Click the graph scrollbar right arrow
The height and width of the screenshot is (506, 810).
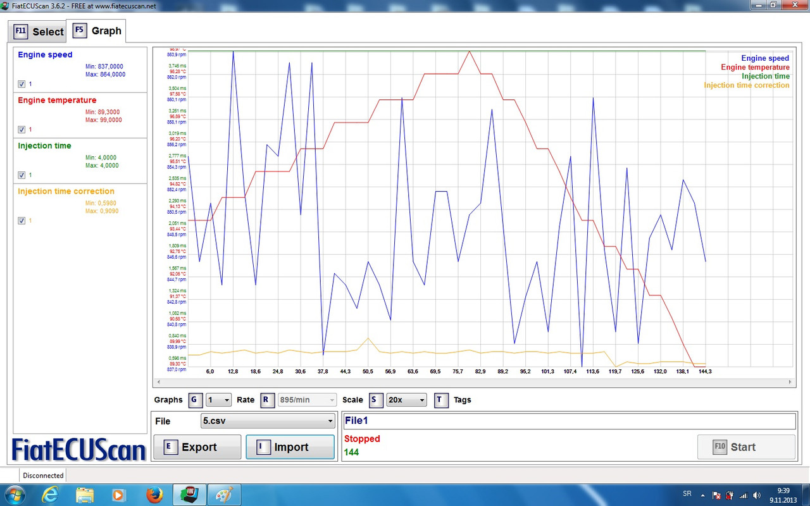[x=790, y=382]
